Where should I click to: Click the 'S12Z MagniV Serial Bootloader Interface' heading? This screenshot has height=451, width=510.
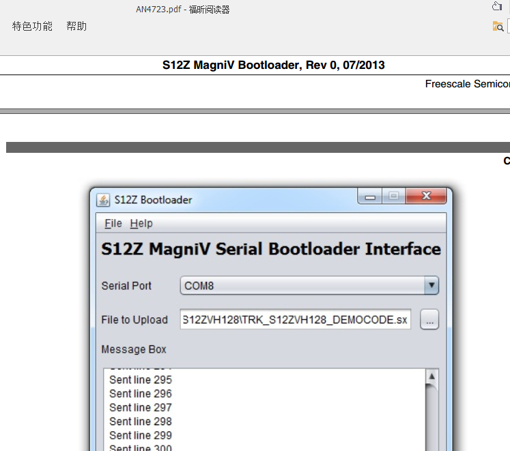pyautogui.click(x=271, y=250)
